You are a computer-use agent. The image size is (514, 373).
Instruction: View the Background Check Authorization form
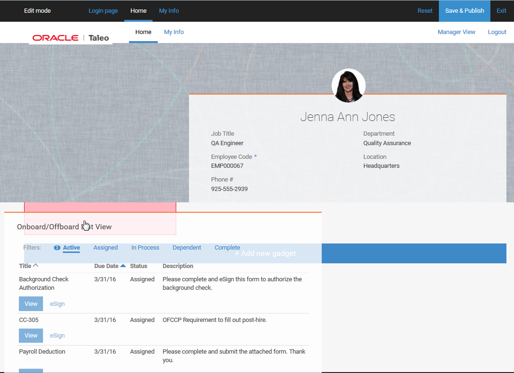tap(31, 304)
